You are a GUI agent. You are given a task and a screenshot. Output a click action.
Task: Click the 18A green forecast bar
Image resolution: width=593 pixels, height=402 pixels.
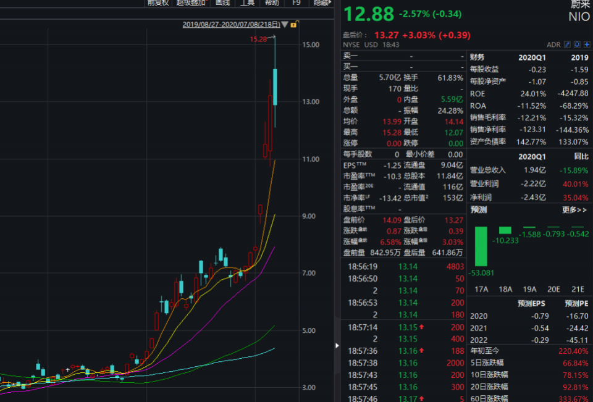(x=505, y=230)
